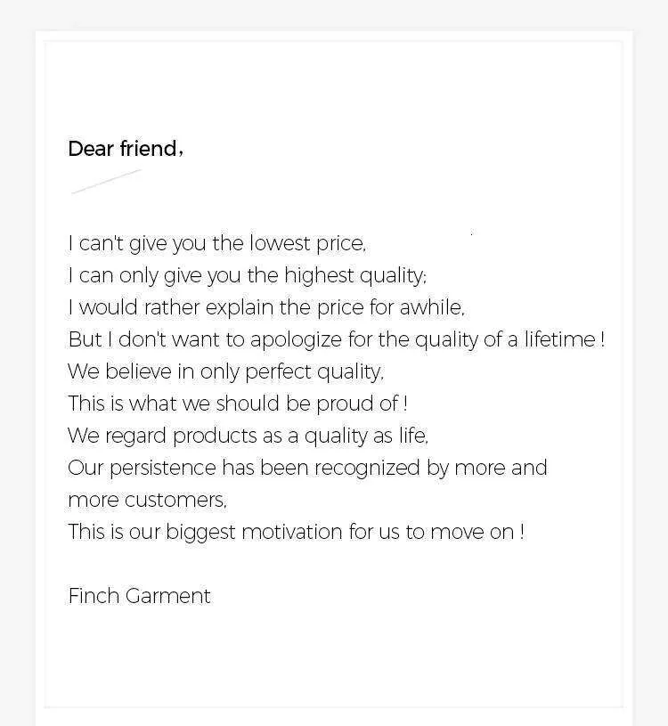Click the line "I would rather explain the price"
668x726 pixels.
pyautogui.click(x=265, y=307)
